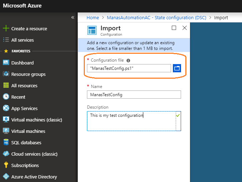Open Cloud services (classic) label
The height and width of the screenshot is (182, 242).
[x=34, y=154]
